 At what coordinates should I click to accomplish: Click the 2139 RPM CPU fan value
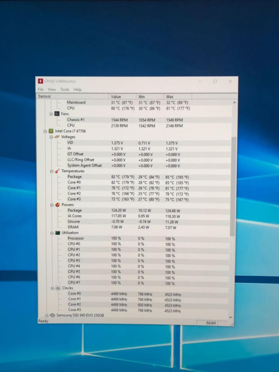pos(119,126)
